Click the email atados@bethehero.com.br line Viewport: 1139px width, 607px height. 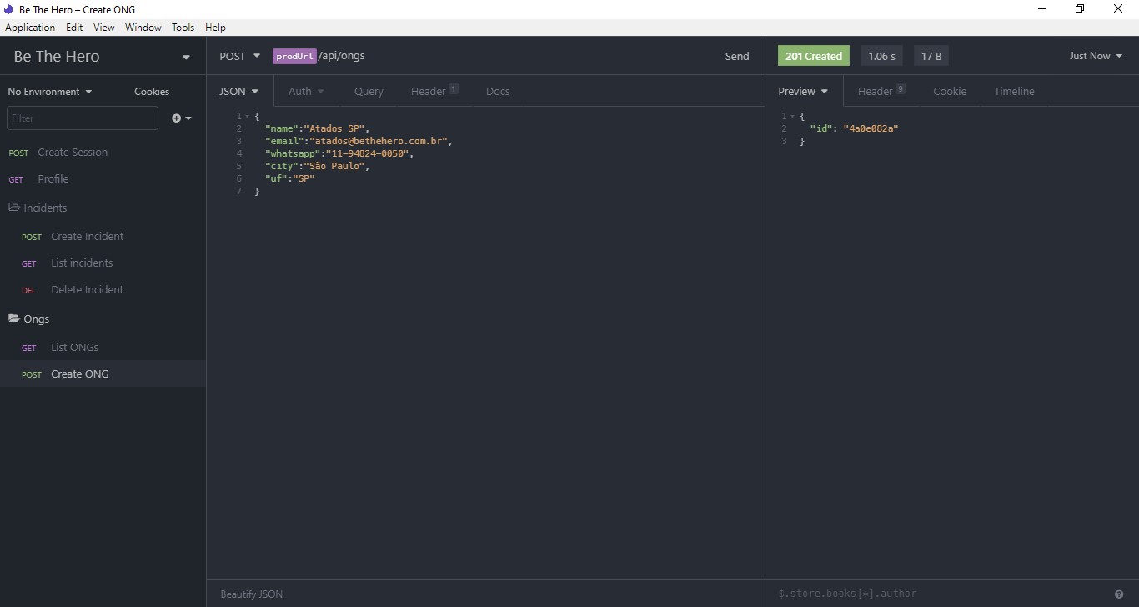pyautogui.click(x=359, y=141)
